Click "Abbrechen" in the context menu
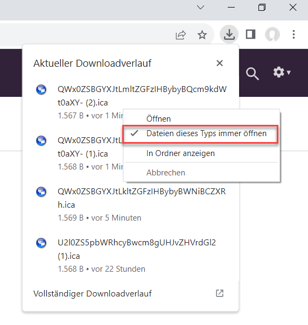Viewport: 308px width, 325px height. tap(165, 173)
